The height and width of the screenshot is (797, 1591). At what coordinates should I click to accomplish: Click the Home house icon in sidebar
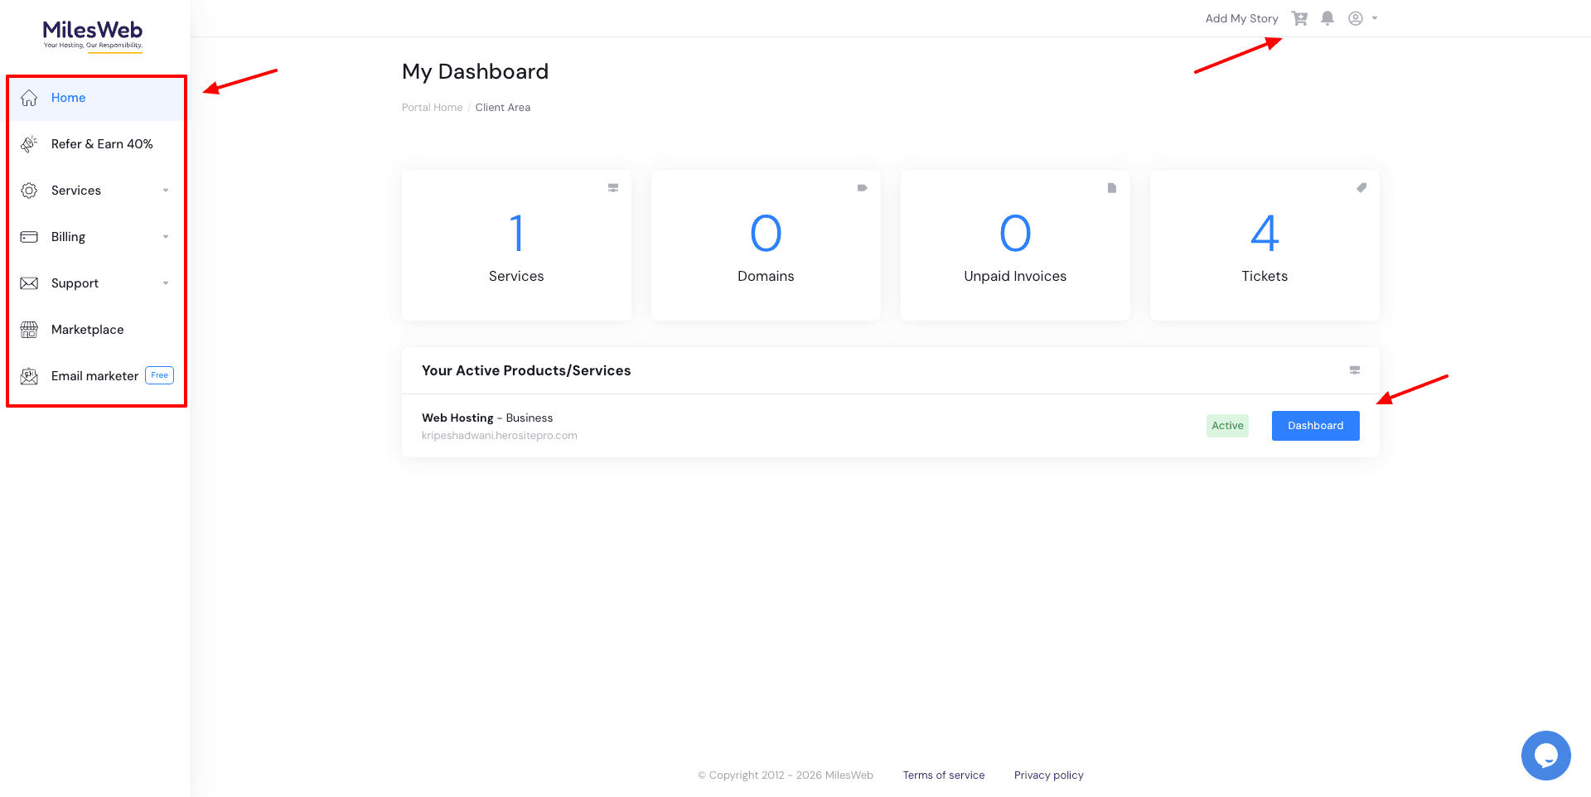(29, 98)
